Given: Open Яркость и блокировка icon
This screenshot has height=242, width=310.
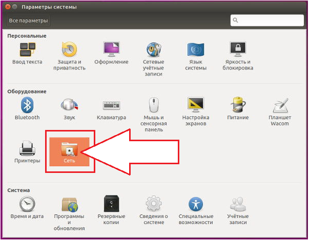Looking at the screenshot, I should click(238, 49).
